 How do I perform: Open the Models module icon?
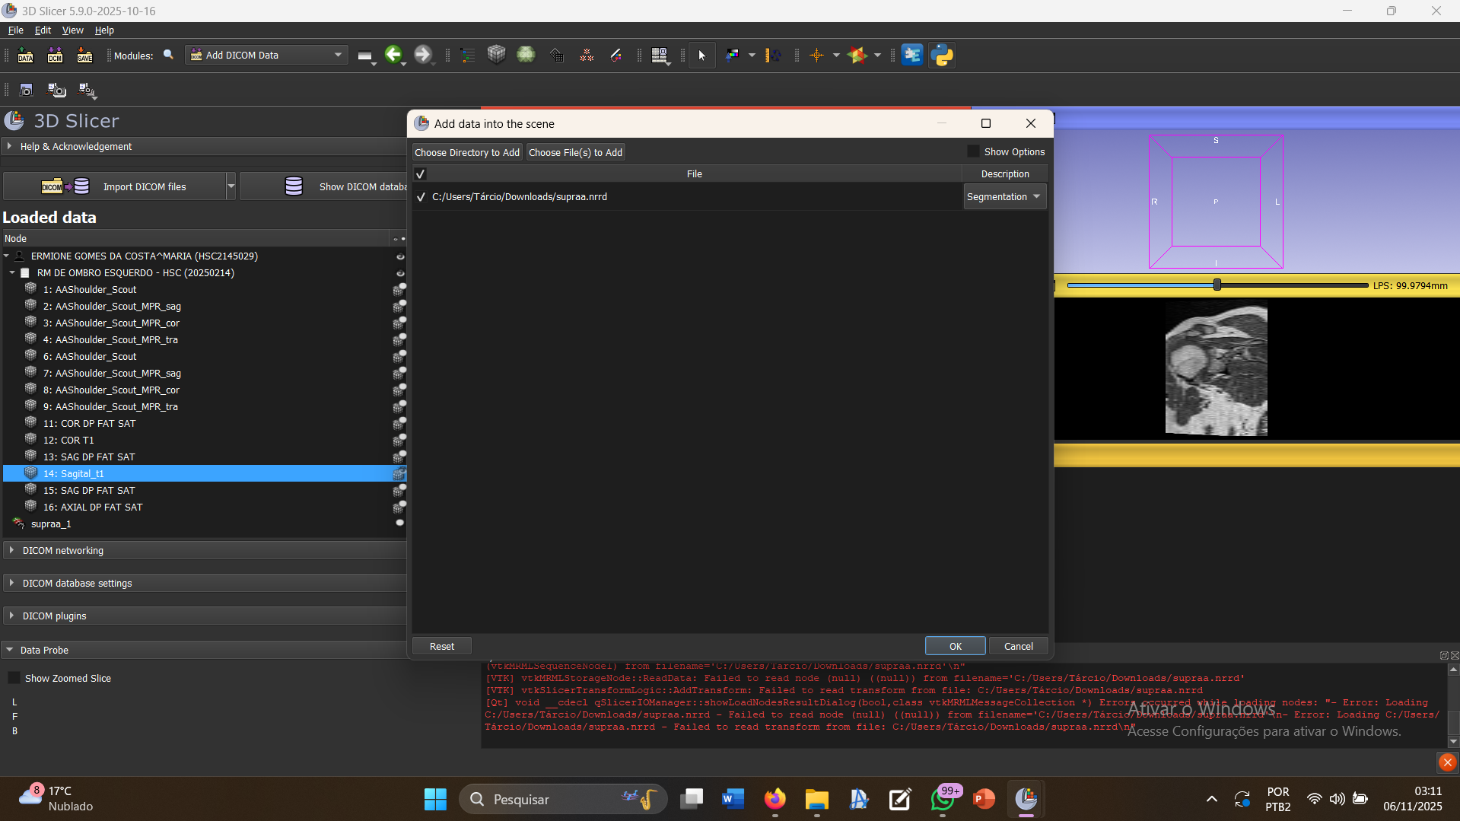point(526,55)
